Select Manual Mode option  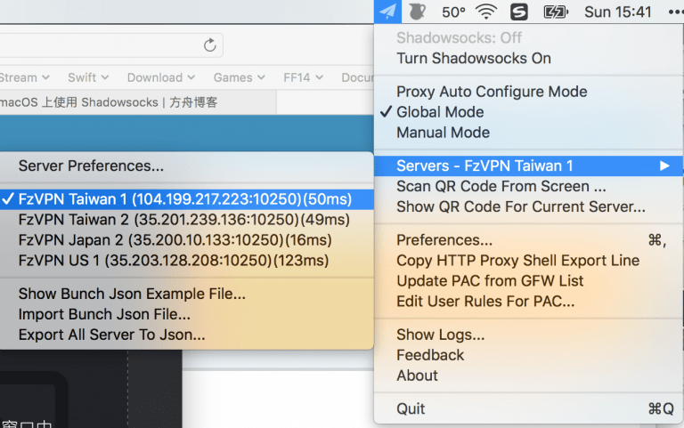click(x=529, y=133)
